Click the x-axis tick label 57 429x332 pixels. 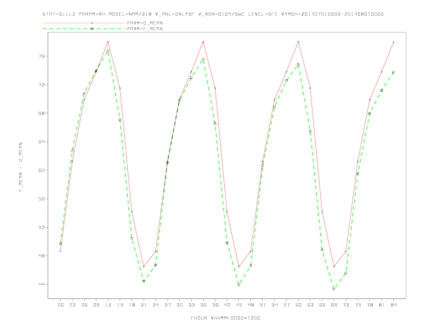click(x=287, y=305)
